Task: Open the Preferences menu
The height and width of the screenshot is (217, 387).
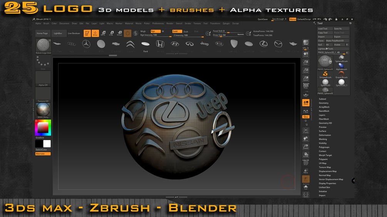Action: tap(158, 23)
